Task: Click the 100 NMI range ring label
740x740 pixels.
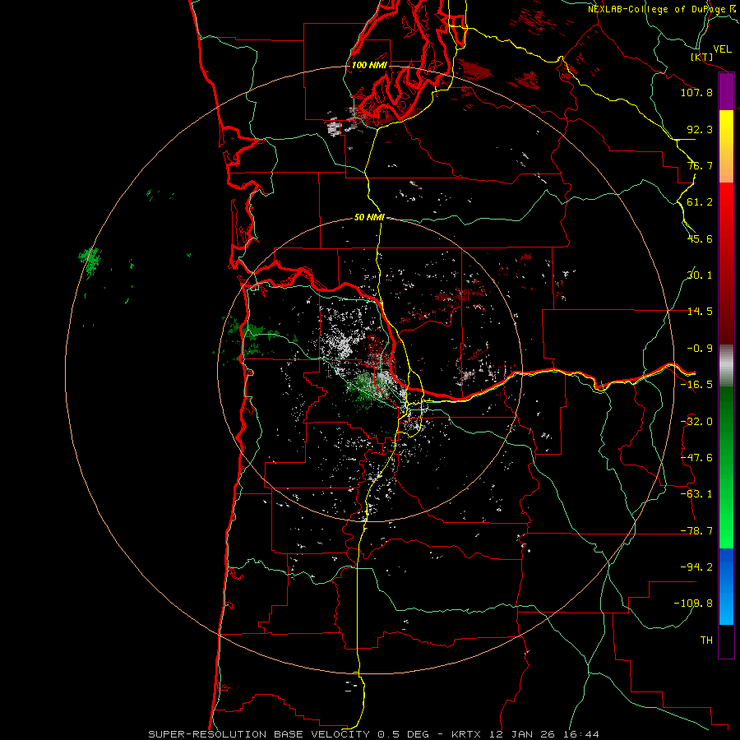Action: pos(369,65)
